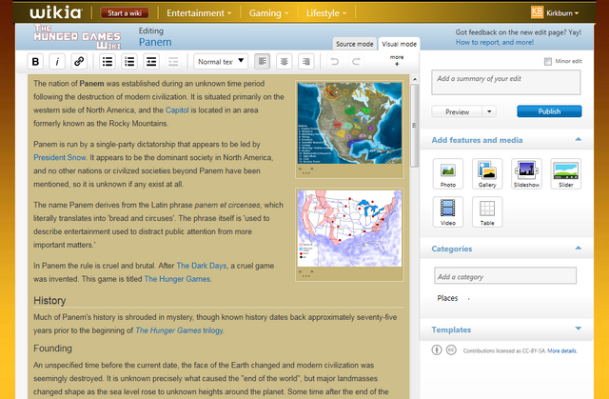Increase the paragraph indent
Screen dimensions: 609x399
click(x=151, y=61)
